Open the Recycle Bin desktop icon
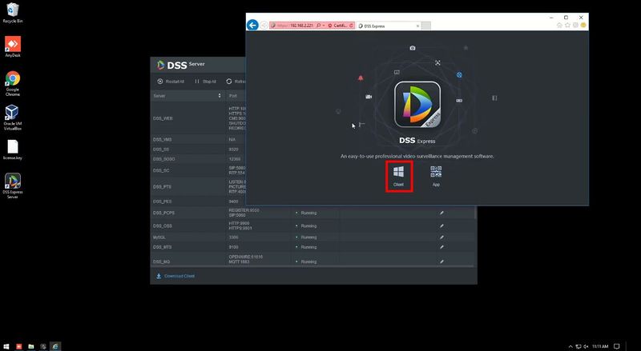 [x=13, y=13]
